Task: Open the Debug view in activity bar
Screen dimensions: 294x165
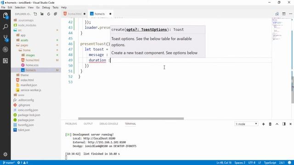Action: coord(6,49)
